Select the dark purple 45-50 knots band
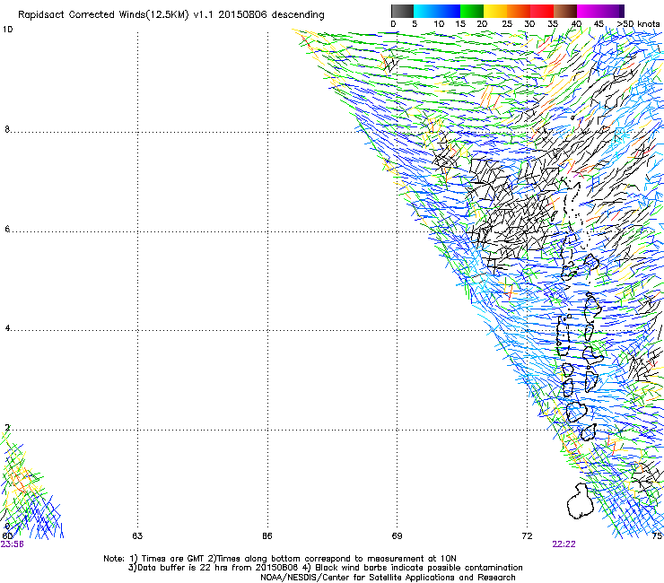The height and width of the screenshot is (583, 664). (x=612, y=11)
